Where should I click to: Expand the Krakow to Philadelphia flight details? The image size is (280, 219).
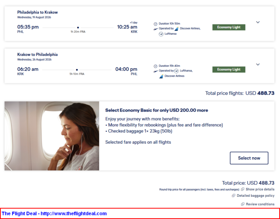(258, 64)
